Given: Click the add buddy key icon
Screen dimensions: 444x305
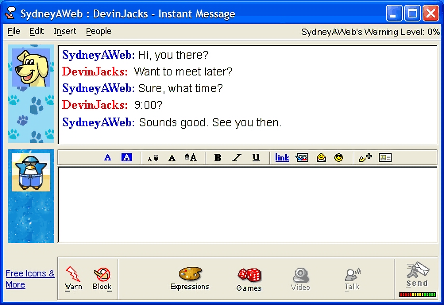Looking at the screenshot, I should [x=365, y=157].
